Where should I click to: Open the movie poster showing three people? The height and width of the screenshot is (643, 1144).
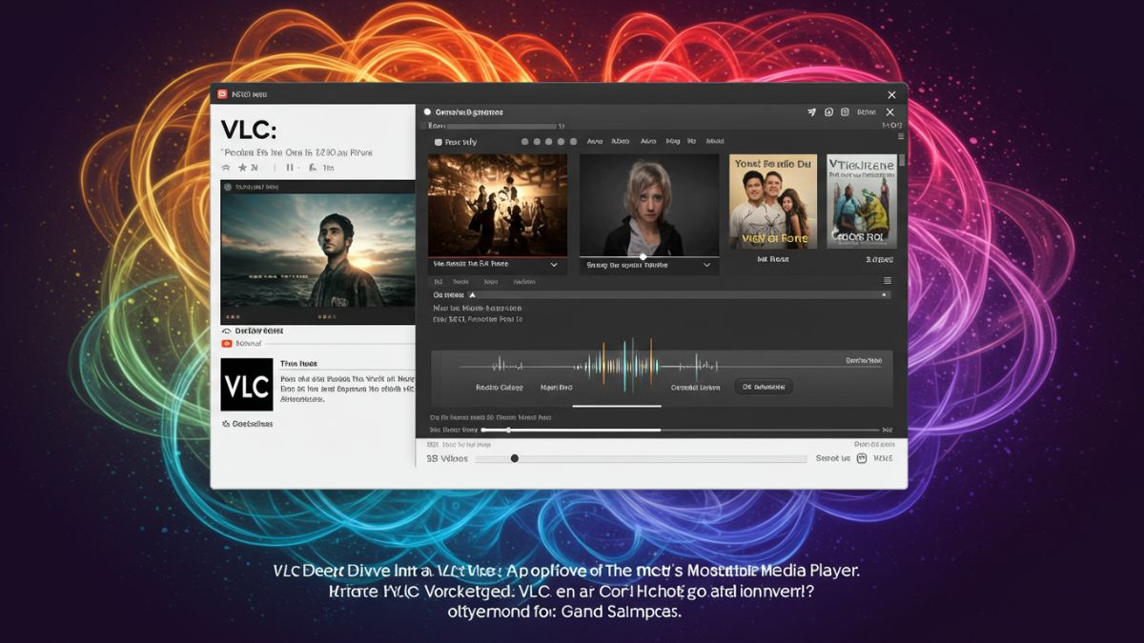point(773,201)
